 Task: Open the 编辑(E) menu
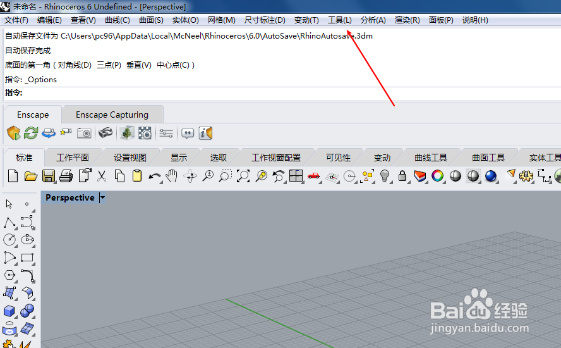click(x=49, y=20)
